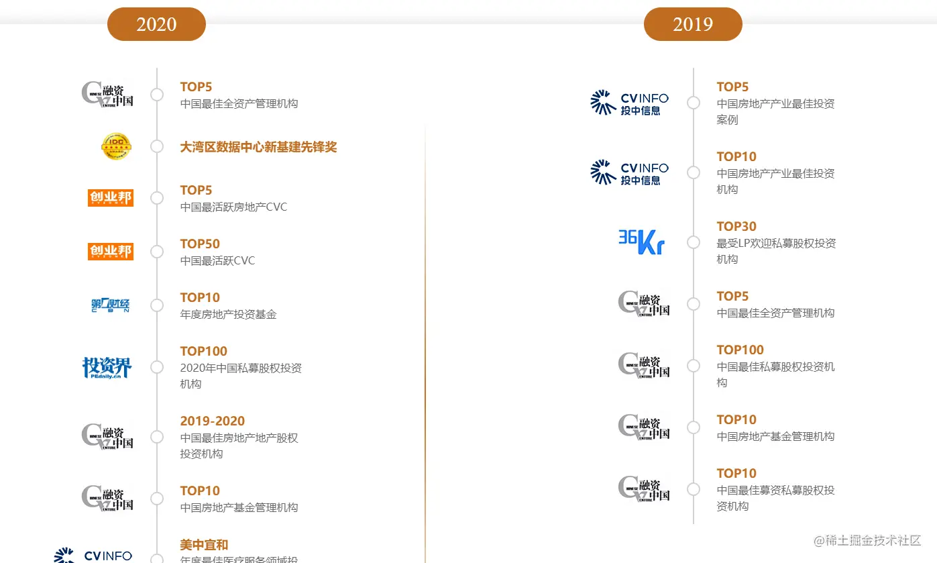
Task: Click the 2019-2020 heading
Action: tap(212, 421)
